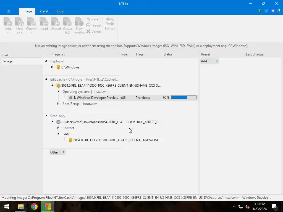The height and width of the screenshot is (212, 283).
Task: Click the Add preset button
Action: [209, 61]
